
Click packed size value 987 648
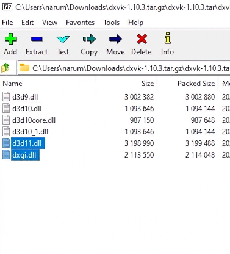coord(203,120)
